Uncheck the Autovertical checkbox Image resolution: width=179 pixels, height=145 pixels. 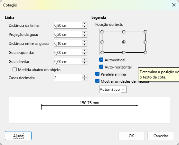(101, 60)
